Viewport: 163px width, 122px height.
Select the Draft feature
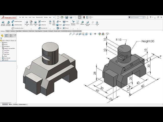coord(59,25)
